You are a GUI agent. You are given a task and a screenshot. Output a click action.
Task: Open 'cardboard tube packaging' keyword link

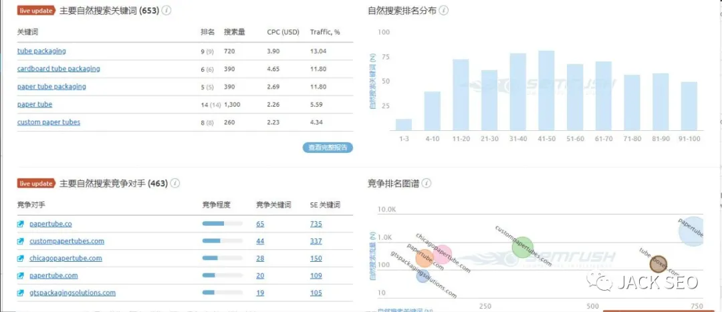[58, 69]
